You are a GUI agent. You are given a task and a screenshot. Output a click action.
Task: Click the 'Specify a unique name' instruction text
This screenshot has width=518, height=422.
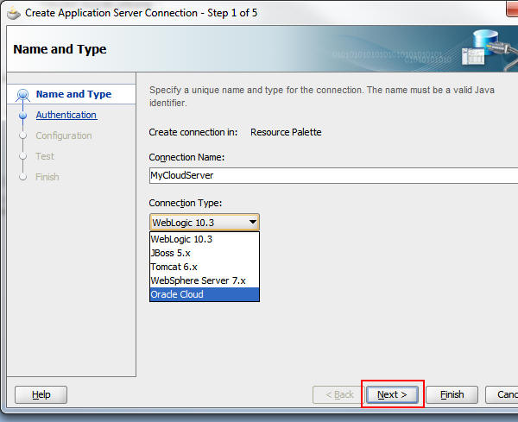tap(322, 97)
